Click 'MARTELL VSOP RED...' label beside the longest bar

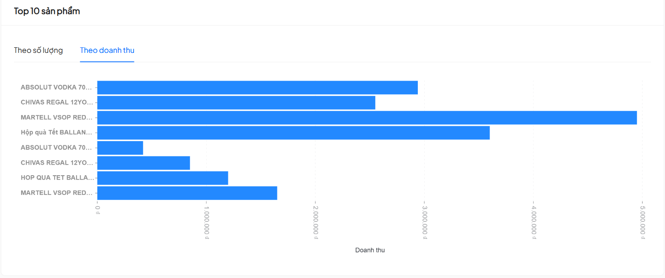coord(56,118)
